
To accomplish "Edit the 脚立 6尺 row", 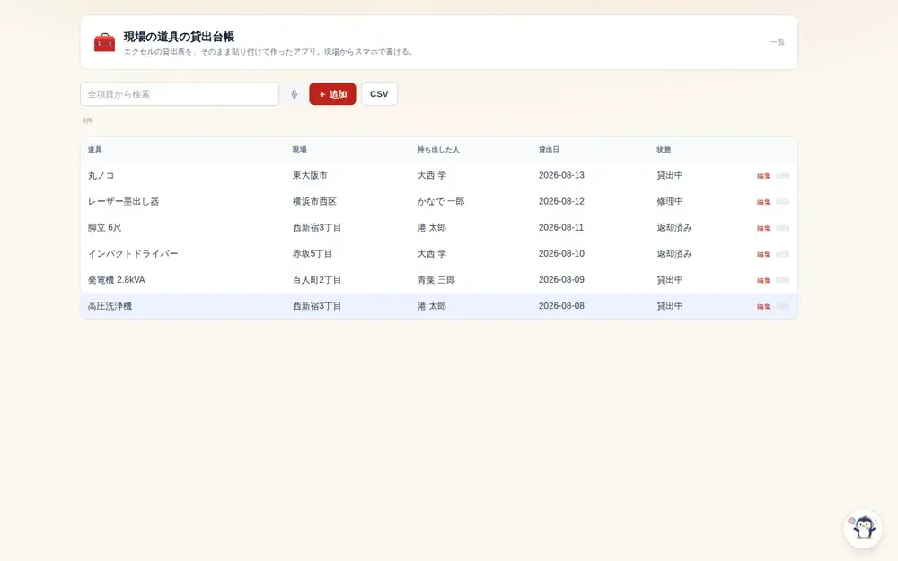I will click(763, 228).
